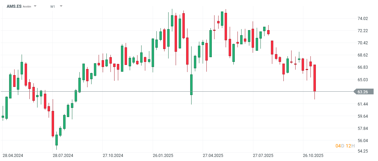Click the 27.04.2025 time axis marker
Image resolution: width=378 pixels, height=161 pixels.
[x=213, y=156]
